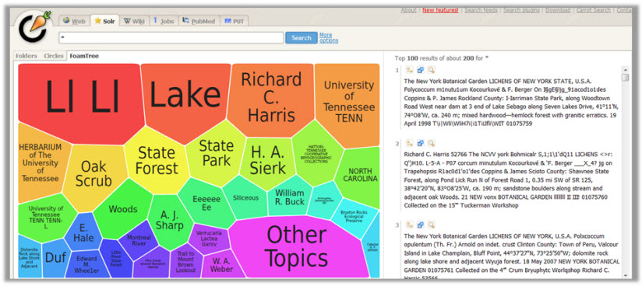The width and height of the screenshot is (642, 286).
Task: Select 'Dolomite Rock along Lake Shore' cluster
Action: [29, 256]
